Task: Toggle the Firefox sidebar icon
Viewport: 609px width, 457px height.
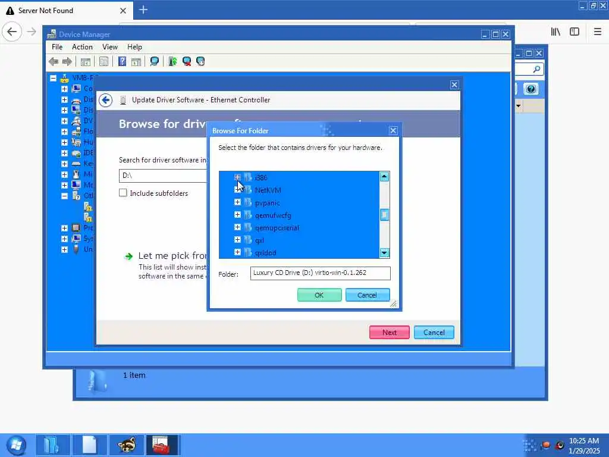Action: [575, 32]
